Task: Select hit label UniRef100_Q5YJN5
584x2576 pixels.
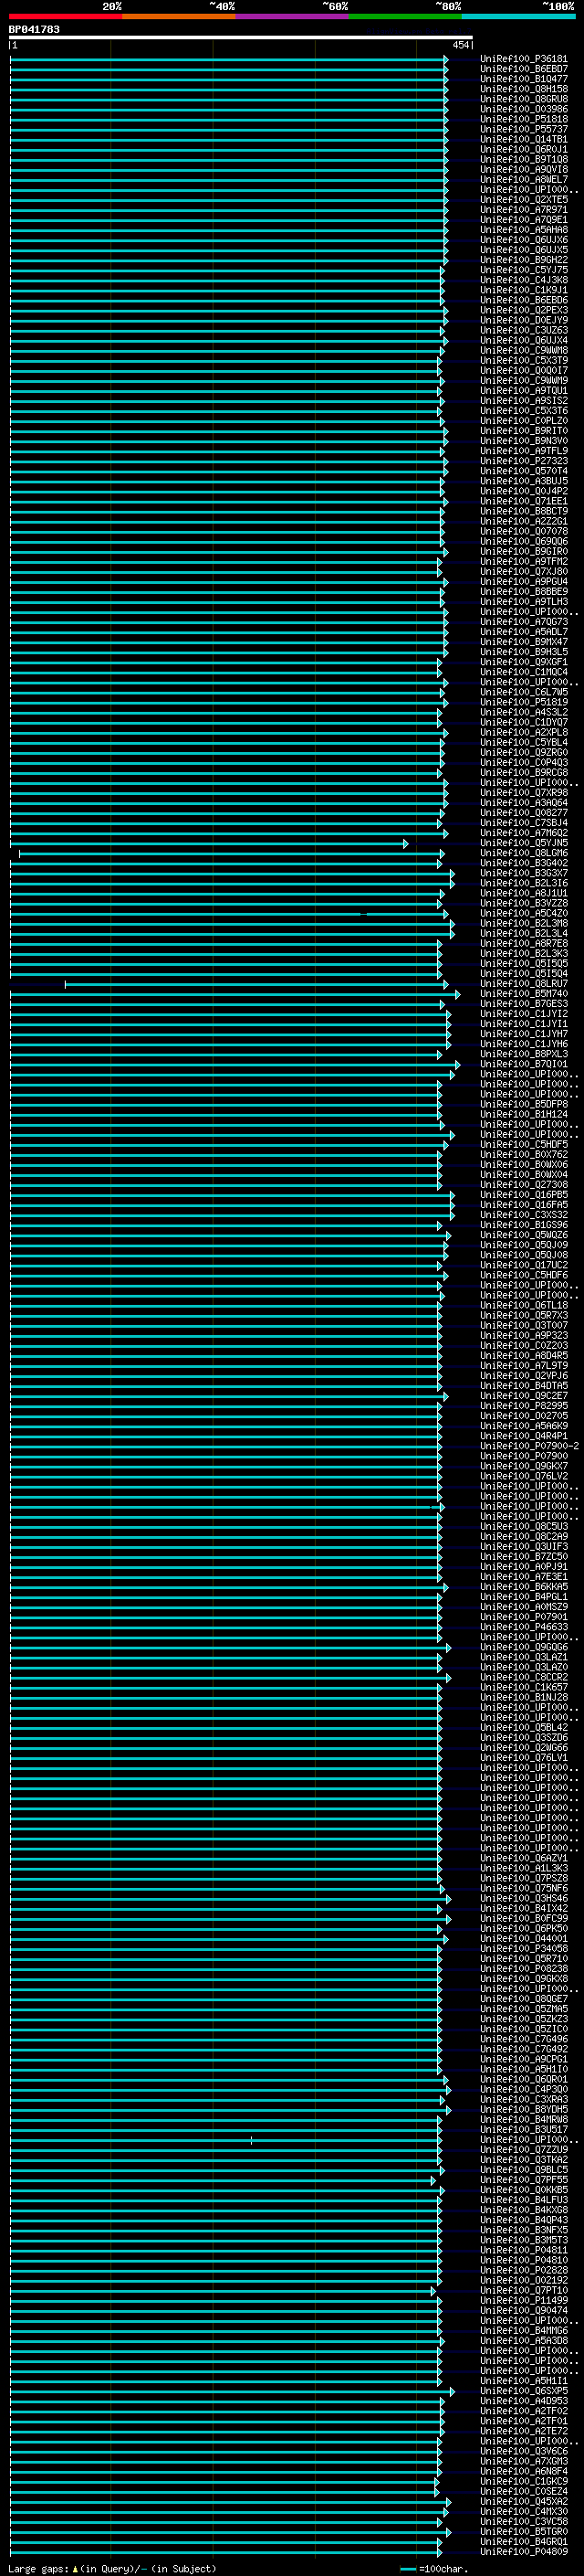Action: point(524,843)
